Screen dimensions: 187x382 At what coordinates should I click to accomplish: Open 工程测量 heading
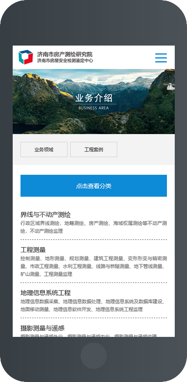(33, 250)
